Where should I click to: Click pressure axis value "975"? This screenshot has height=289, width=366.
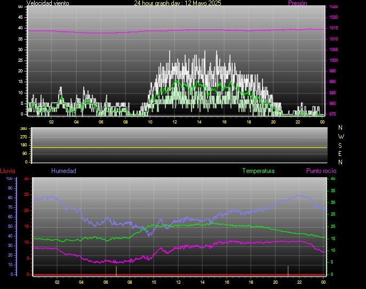pos(332,114)
